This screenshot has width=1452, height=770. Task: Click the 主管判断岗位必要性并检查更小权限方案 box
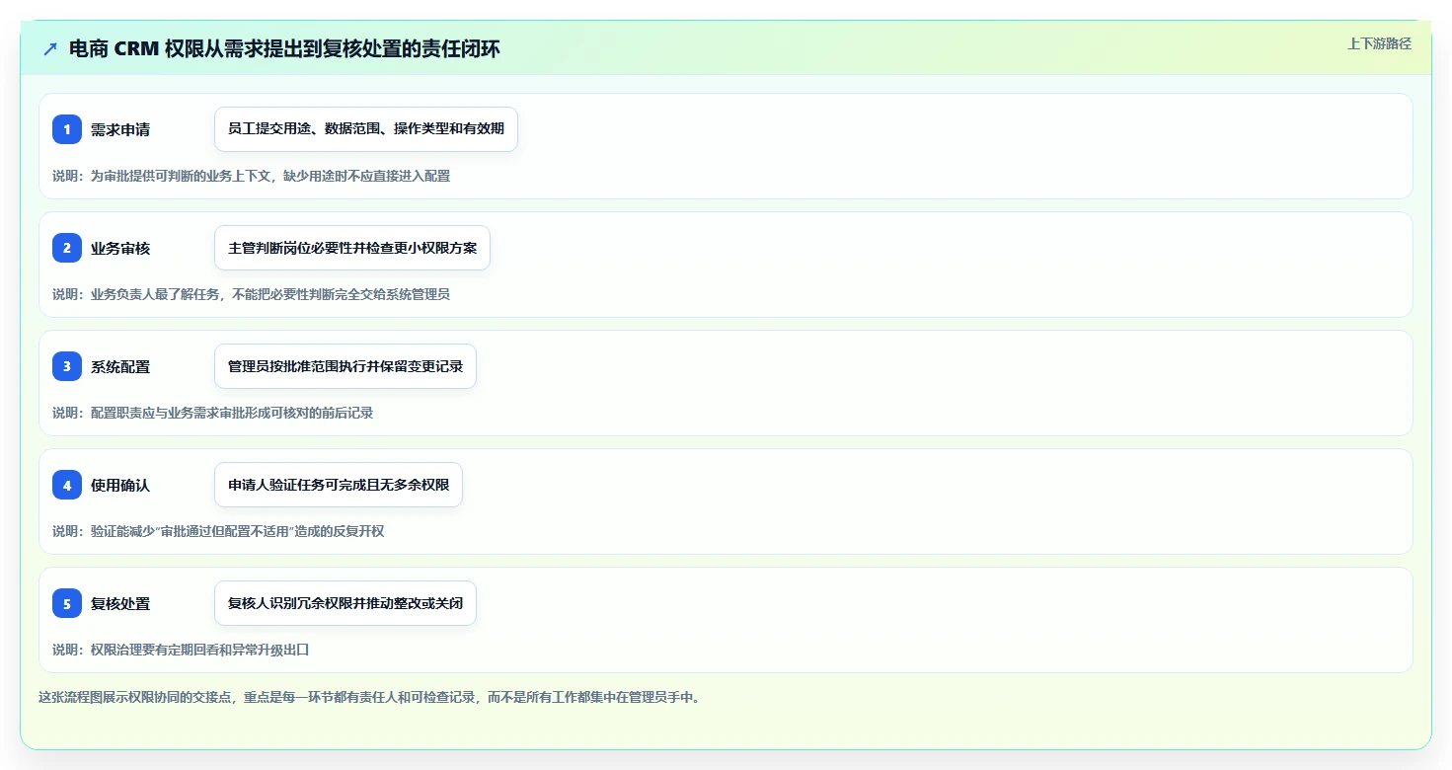point(352,248)
